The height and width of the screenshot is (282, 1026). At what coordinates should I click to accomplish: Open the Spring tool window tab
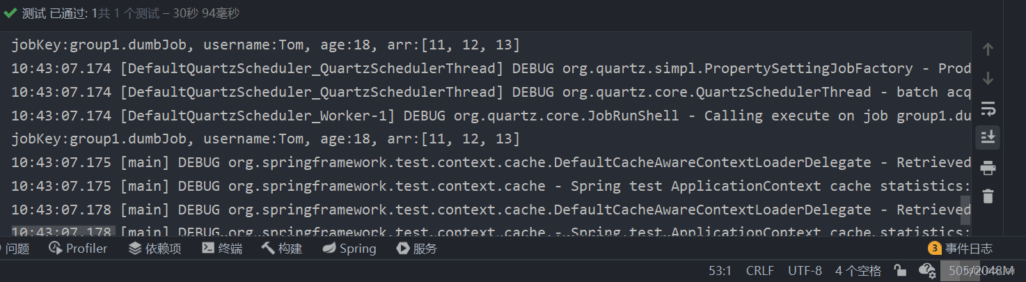[349, 249]
